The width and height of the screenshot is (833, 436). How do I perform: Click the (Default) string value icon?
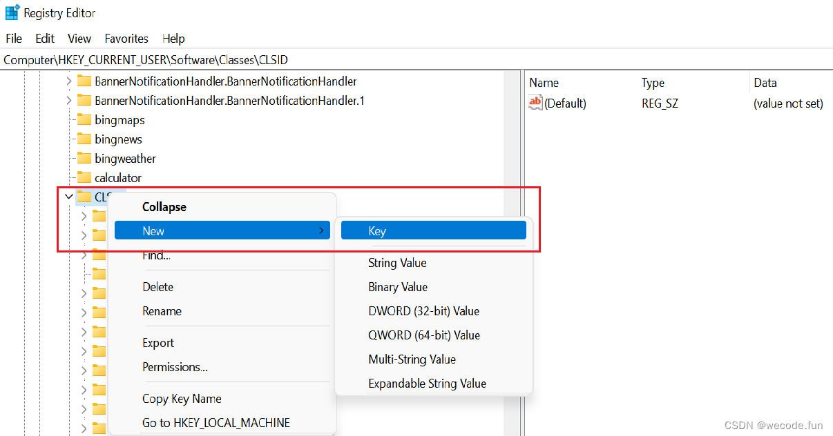535,103
